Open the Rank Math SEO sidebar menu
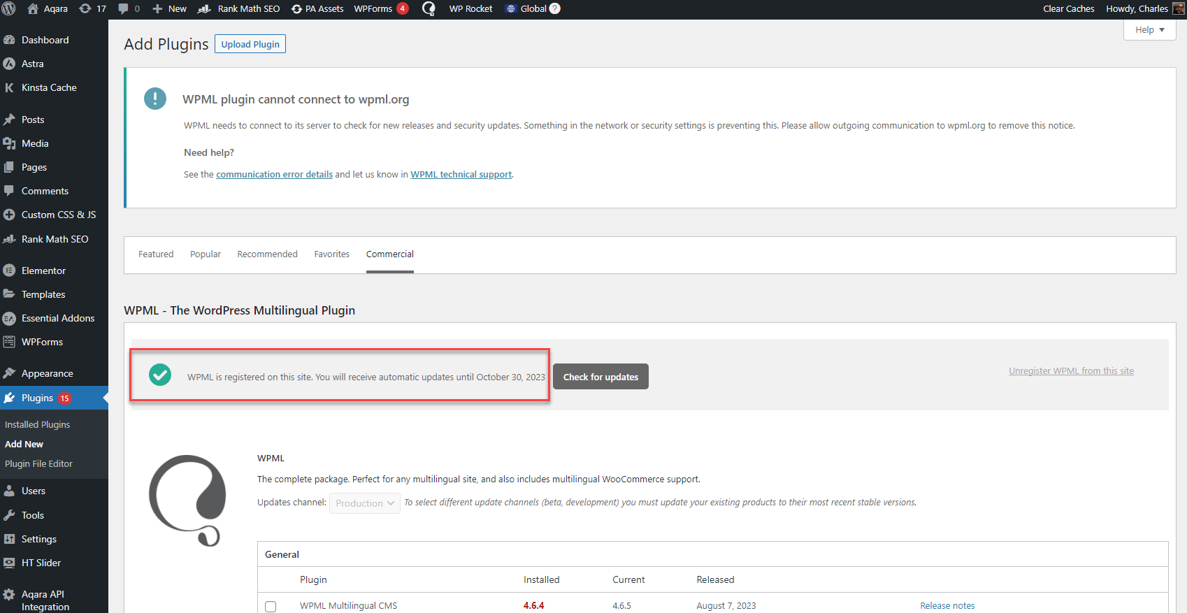 click(54, 239)
